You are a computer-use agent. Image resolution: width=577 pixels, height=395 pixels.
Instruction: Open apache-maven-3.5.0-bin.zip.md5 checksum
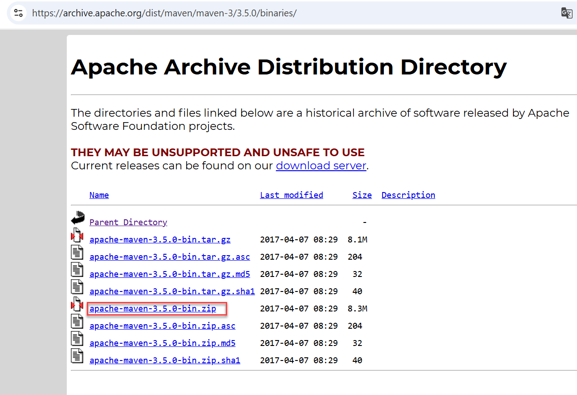(163, 343)
